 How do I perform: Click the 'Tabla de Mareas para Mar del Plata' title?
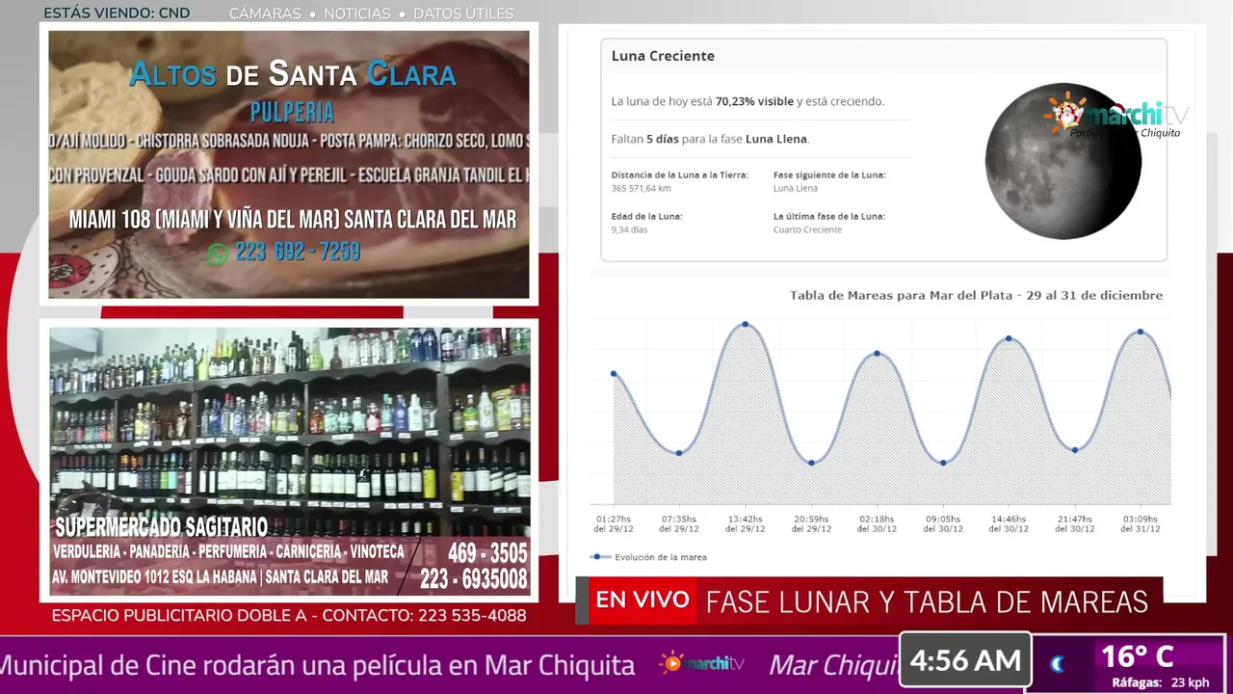point(976,295)
